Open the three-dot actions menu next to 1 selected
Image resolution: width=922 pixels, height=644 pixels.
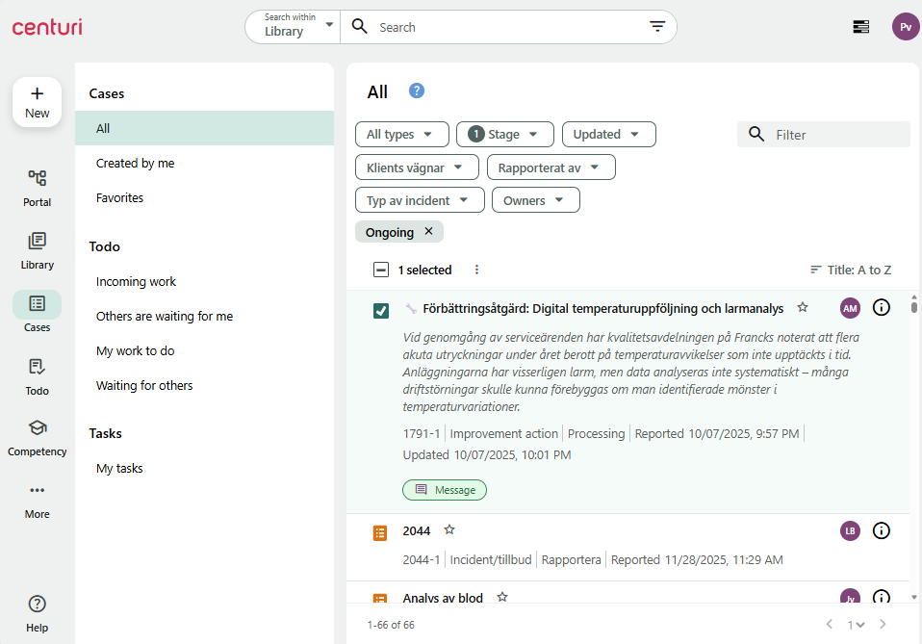pos(476,270)
